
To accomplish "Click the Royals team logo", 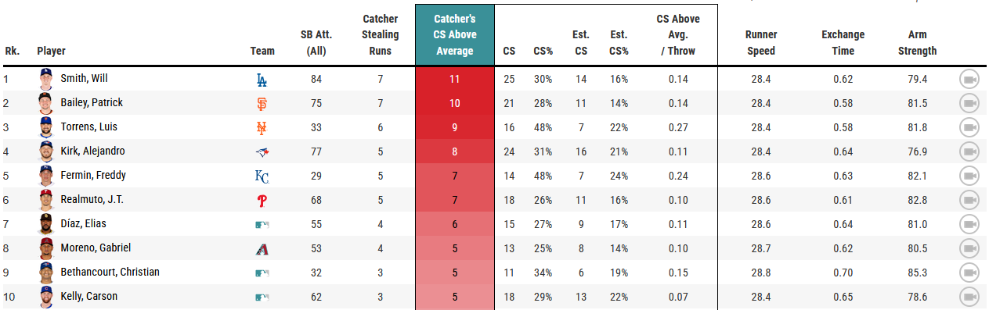I will pyautogui.click(x=262, y=176).
